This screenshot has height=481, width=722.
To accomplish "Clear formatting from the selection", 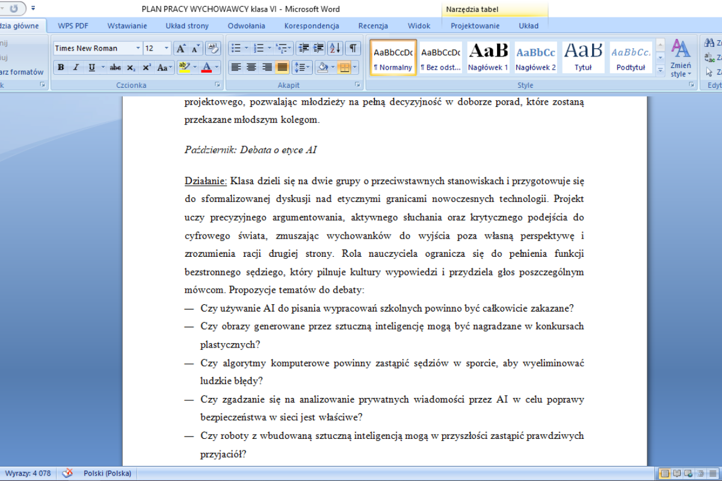I will pos(213,48).
